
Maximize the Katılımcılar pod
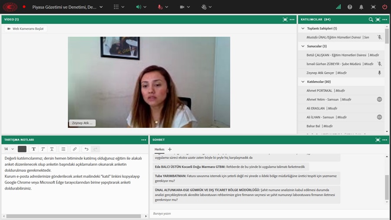click(378, 20)
